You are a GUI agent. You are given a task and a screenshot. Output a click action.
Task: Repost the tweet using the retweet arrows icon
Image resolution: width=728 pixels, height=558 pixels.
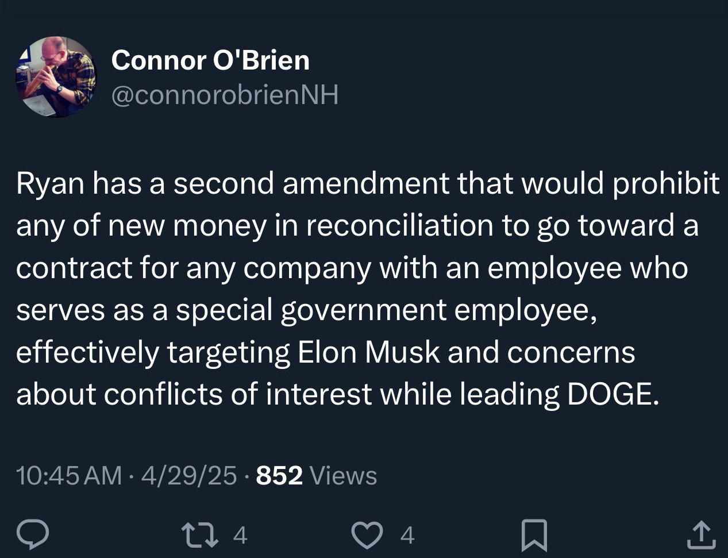click(x=200, y=534)
